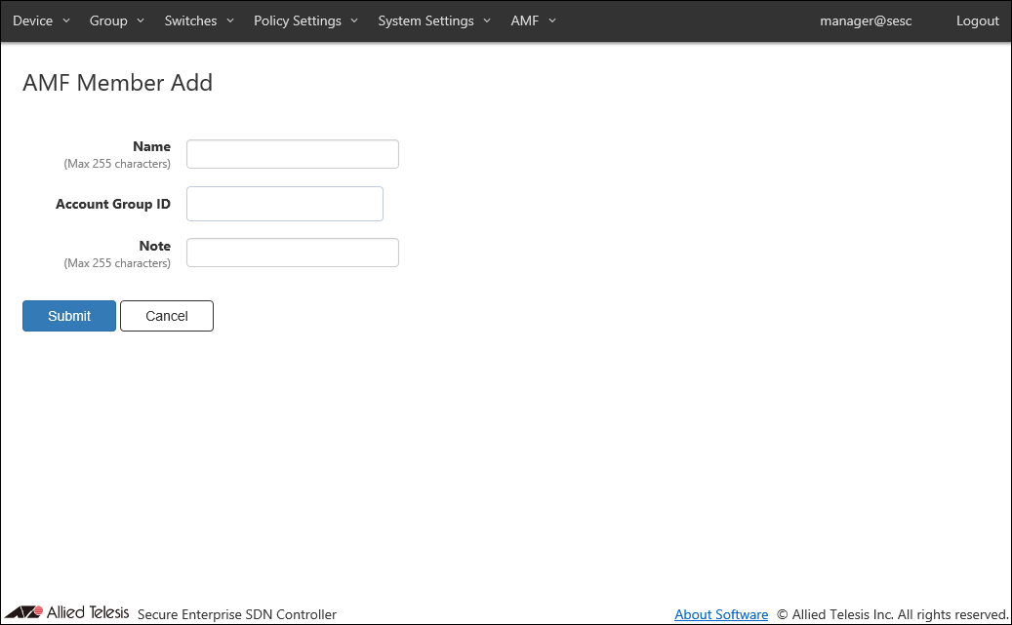
Task: Open the About Software link
Action: (721, 614)
